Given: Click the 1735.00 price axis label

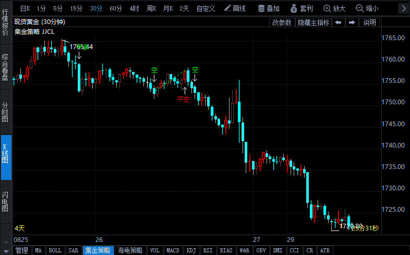Looking at the screenshot, I should tap(393, 166).
